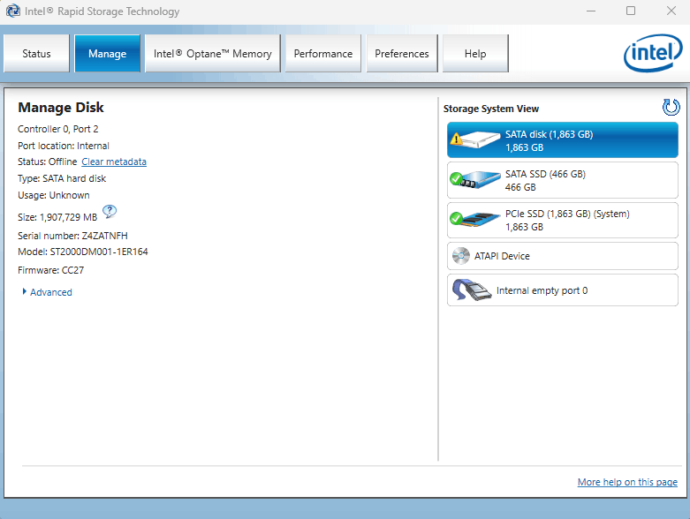This screenshot has height=519, width=690.
Task: Open the Help tab
Action: point(475,54)
